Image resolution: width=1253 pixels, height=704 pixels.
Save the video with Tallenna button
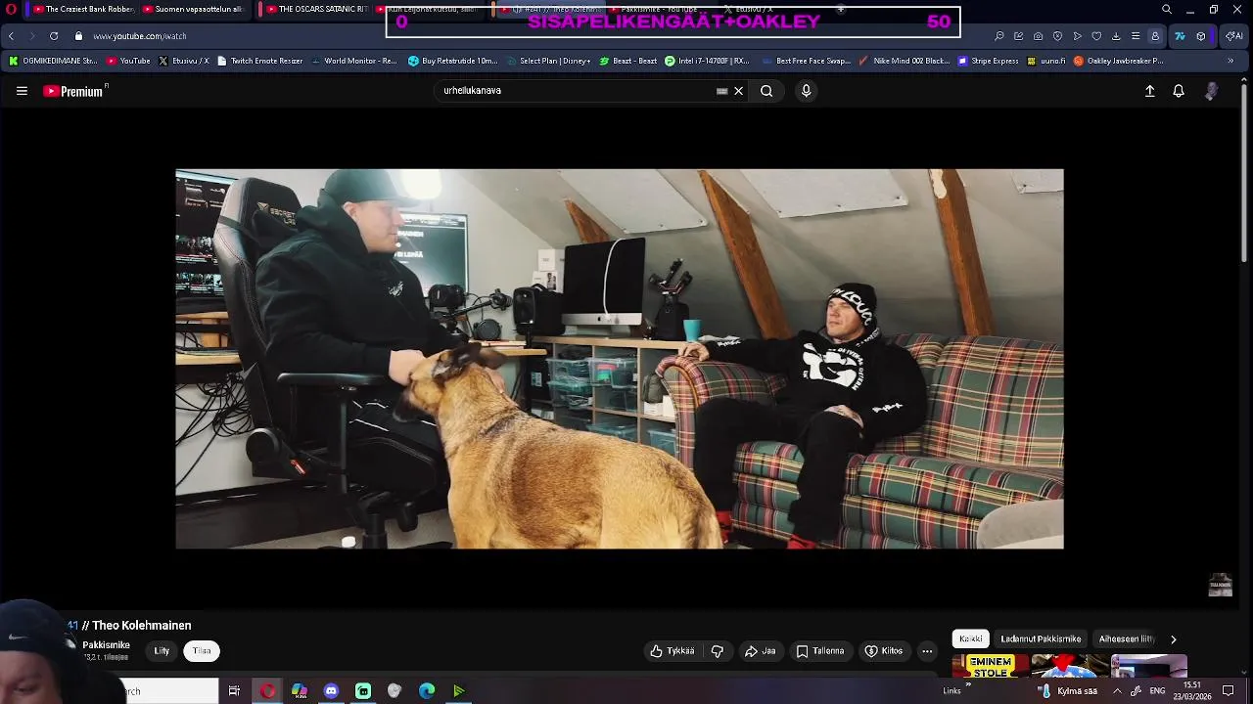coord(820,651)
